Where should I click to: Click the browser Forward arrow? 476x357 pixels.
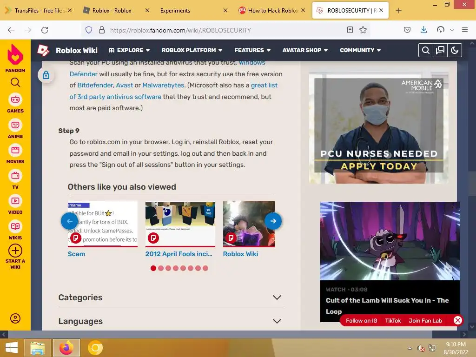[x=28, y=30]
